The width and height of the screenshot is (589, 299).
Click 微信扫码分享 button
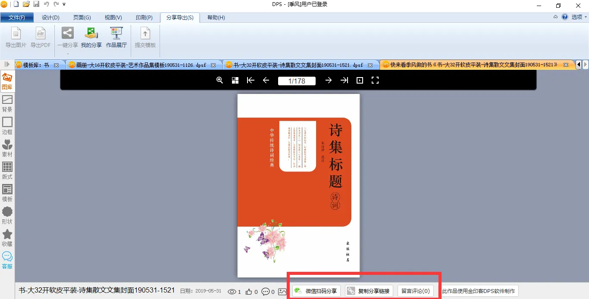pyautogui.click(x=316, y=291)
